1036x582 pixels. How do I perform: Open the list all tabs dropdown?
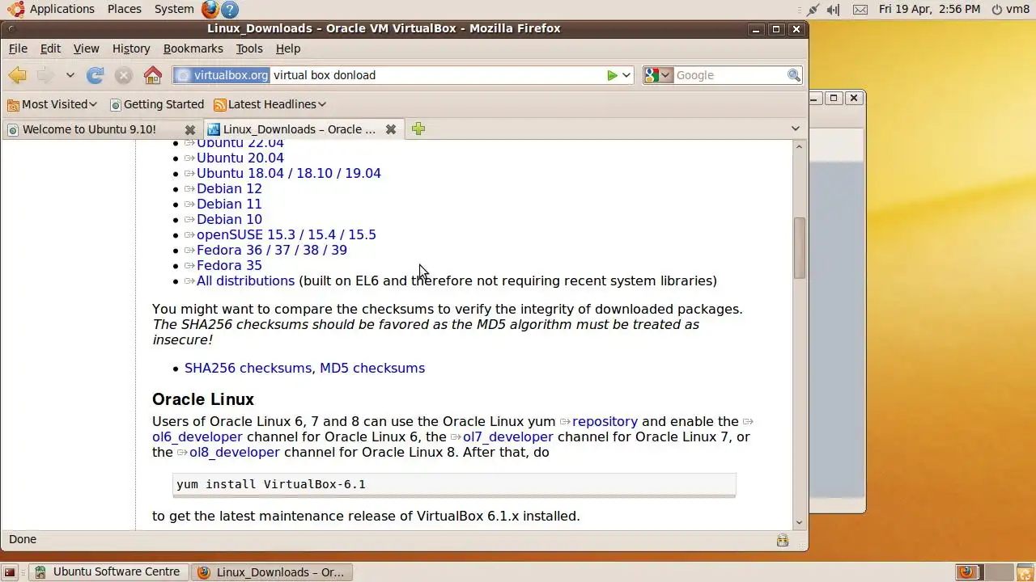[x=795, y=129]
